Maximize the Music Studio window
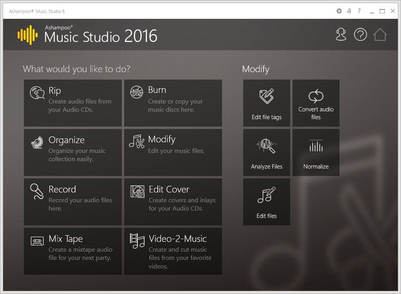Image resolution: width=401 pixels, height=294 pixels. click(x=382, y=11)
